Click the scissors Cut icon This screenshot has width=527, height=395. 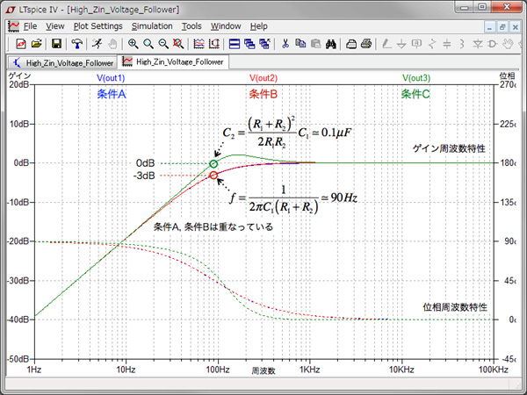point(285,43)
